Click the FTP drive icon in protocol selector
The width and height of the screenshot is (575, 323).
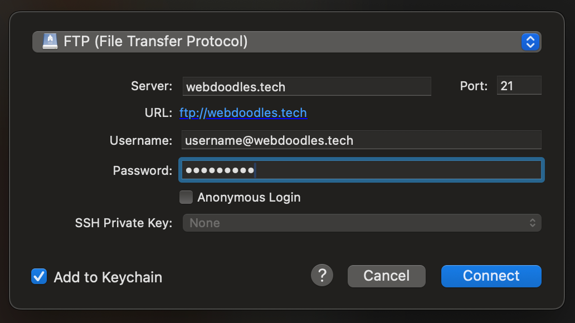click(50, 42)
